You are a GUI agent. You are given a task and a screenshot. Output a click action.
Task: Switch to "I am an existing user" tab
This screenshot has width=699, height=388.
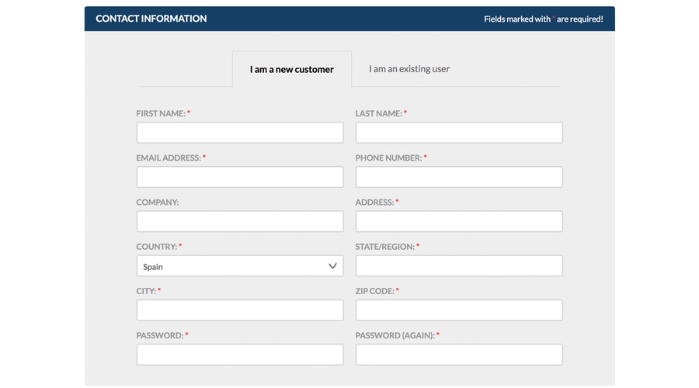coord(409,68)
